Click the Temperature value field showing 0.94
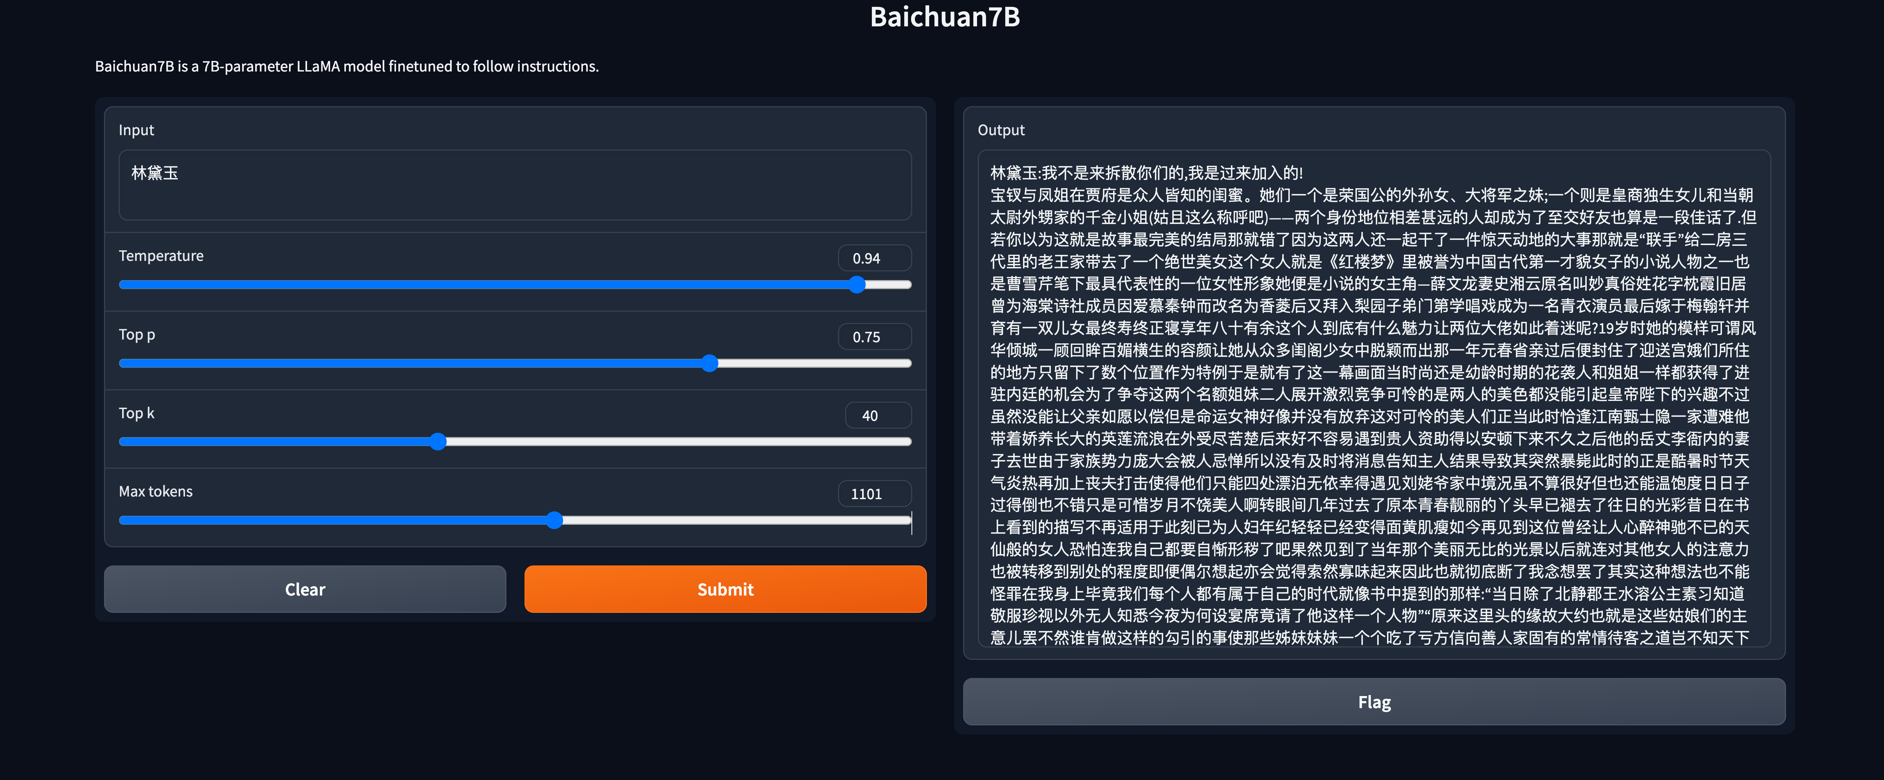This screenshot has width=1884, height=780. pos(874,257)
